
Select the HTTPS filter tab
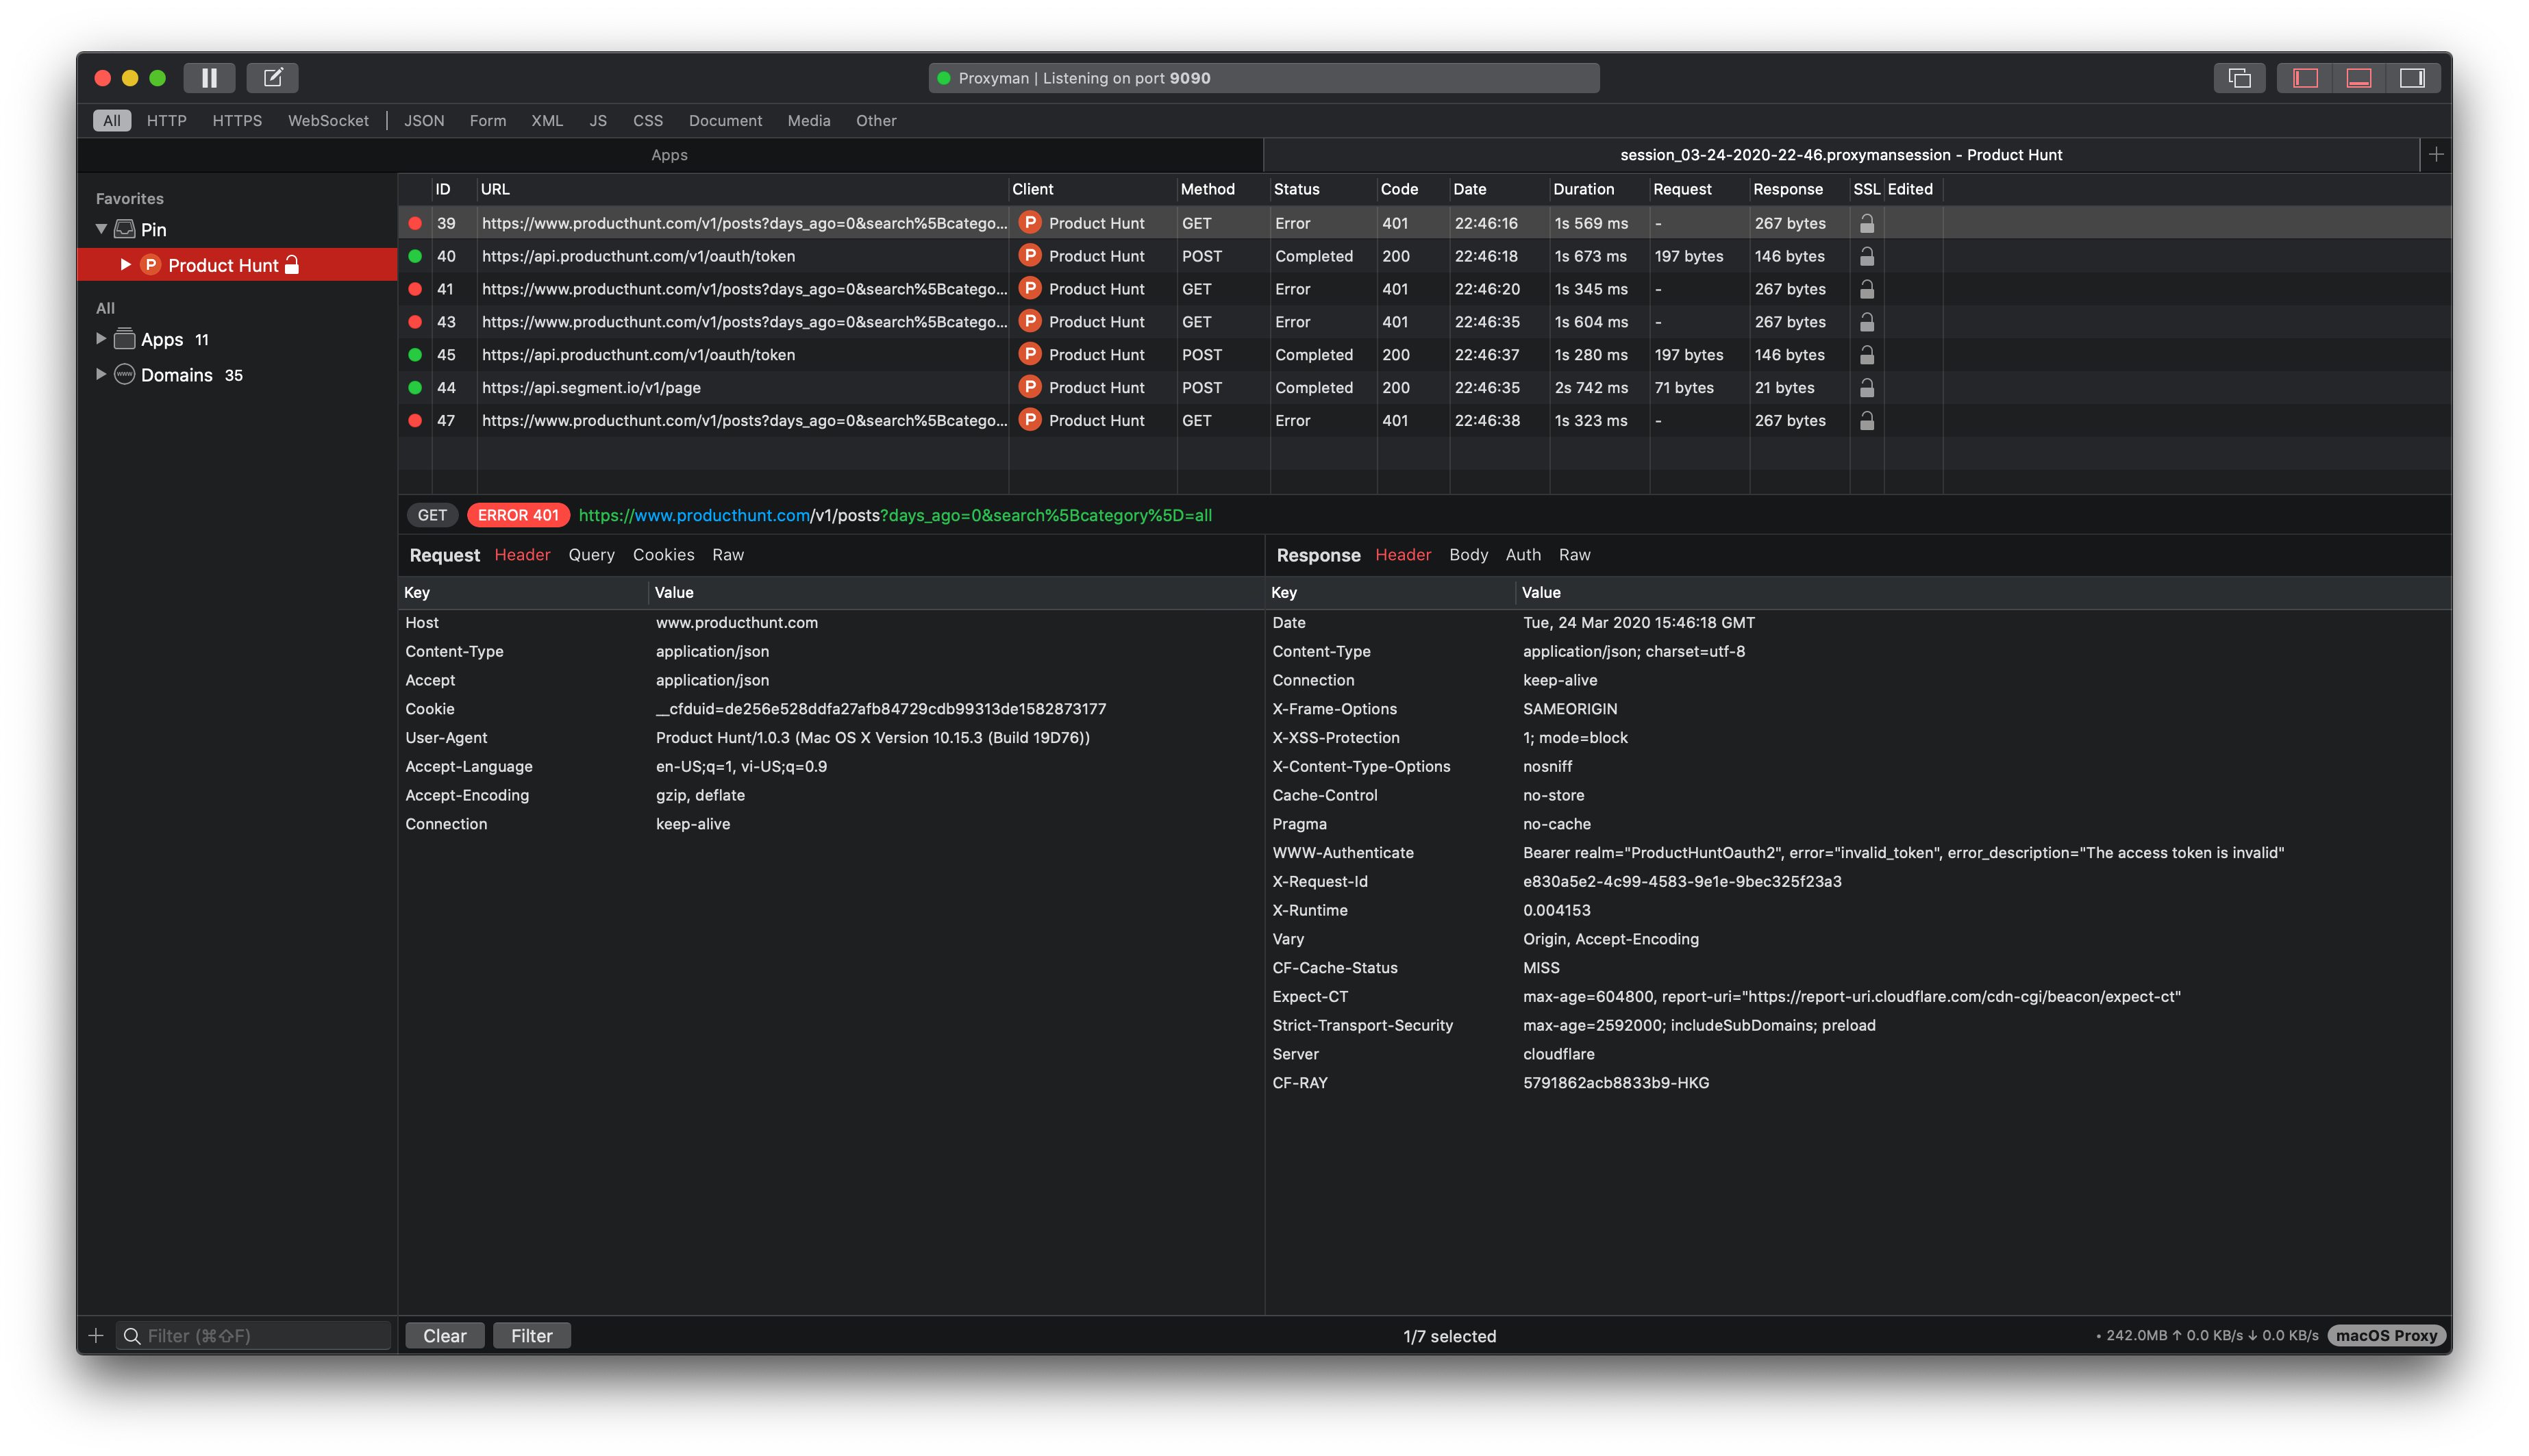click(x=238, y=120)
